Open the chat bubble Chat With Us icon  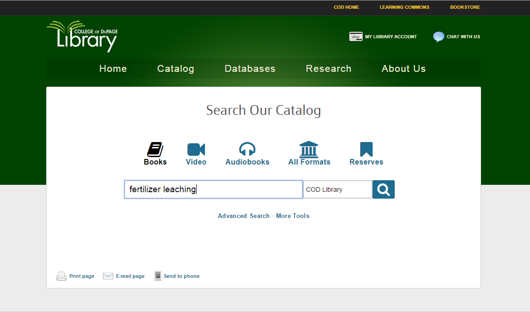pyautogui.click(x=439, y=37)
